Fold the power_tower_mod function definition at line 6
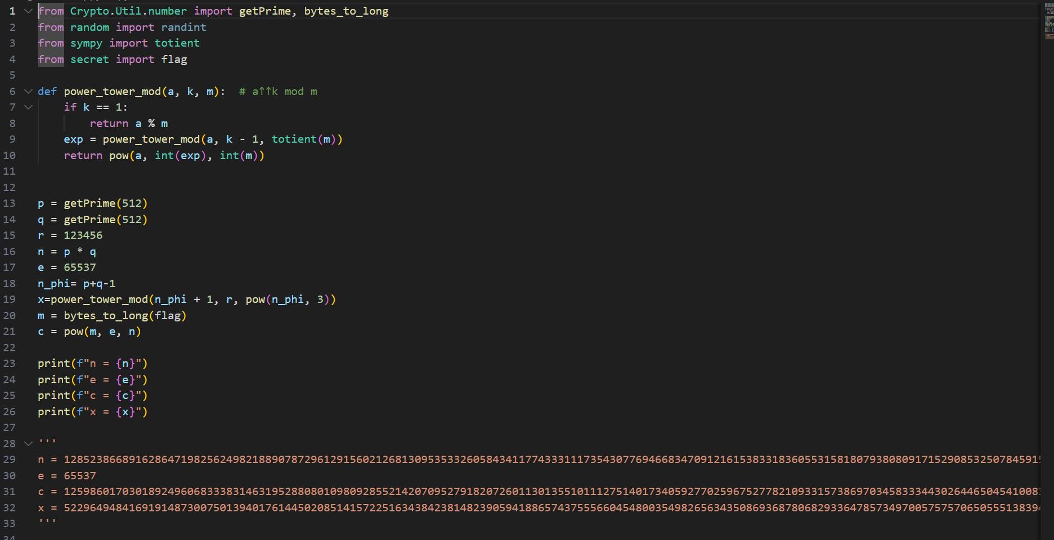This screenshot has height=540, width=1054. click(x=28, y=91)
